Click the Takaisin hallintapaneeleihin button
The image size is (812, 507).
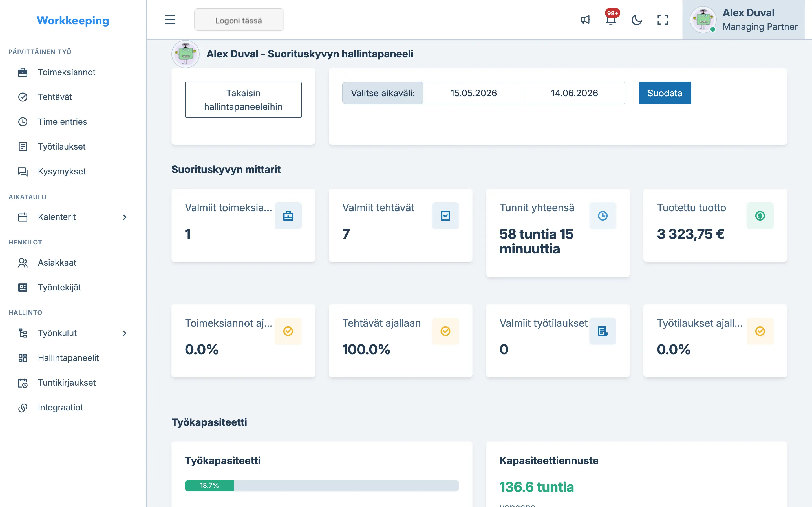coord(243,100)
